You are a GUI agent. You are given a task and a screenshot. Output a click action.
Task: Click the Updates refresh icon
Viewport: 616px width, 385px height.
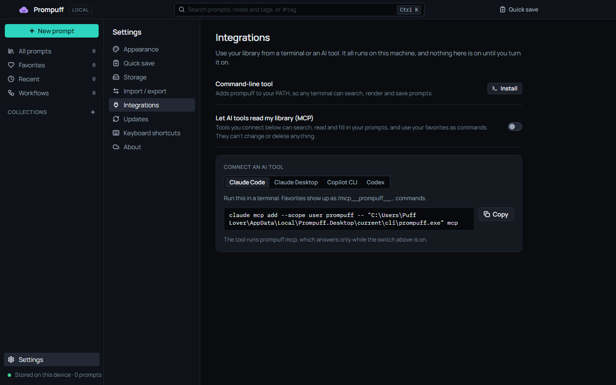tap(116, 119)
